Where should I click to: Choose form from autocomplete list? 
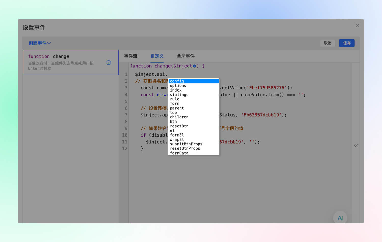click(194, 103)
